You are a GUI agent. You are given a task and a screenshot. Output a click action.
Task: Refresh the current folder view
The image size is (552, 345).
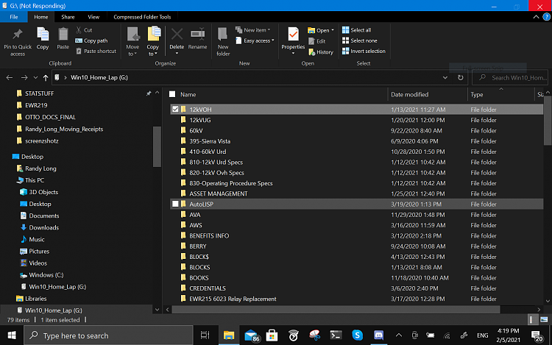(x=461, y=78)
